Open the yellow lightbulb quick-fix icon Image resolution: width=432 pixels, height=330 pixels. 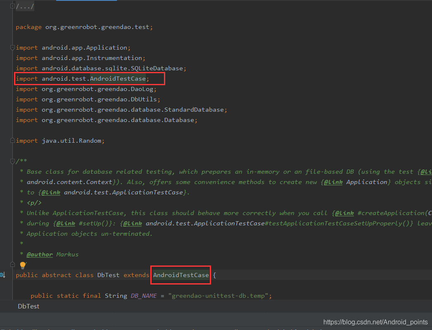point(23,265)
